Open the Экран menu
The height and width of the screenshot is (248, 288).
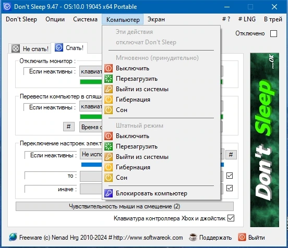point(156,19)
